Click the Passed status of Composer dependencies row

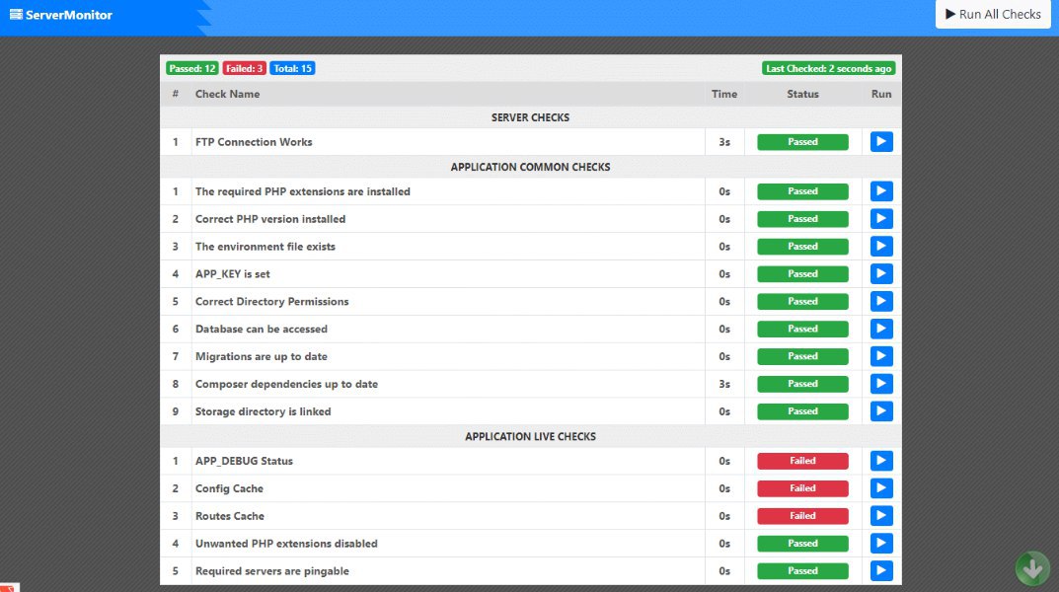tap(802, 384)
